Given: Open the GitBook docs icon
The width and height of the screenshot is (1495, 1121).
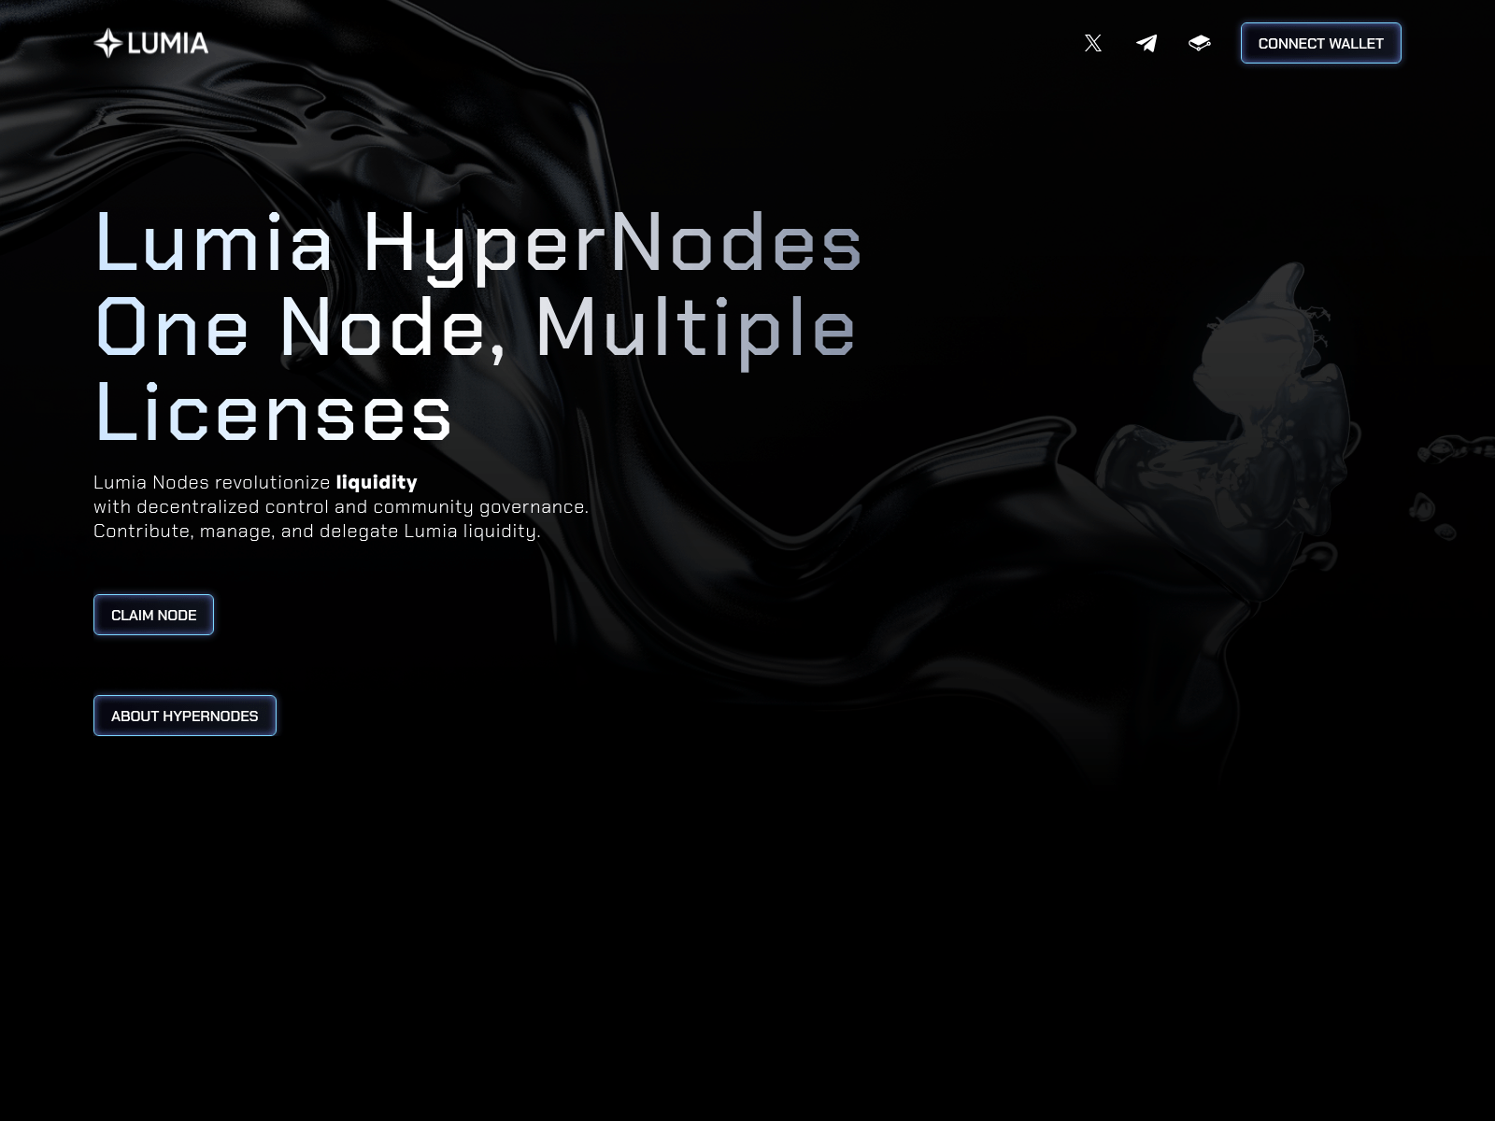Looking at the screenshot, I should (1200, 43).
